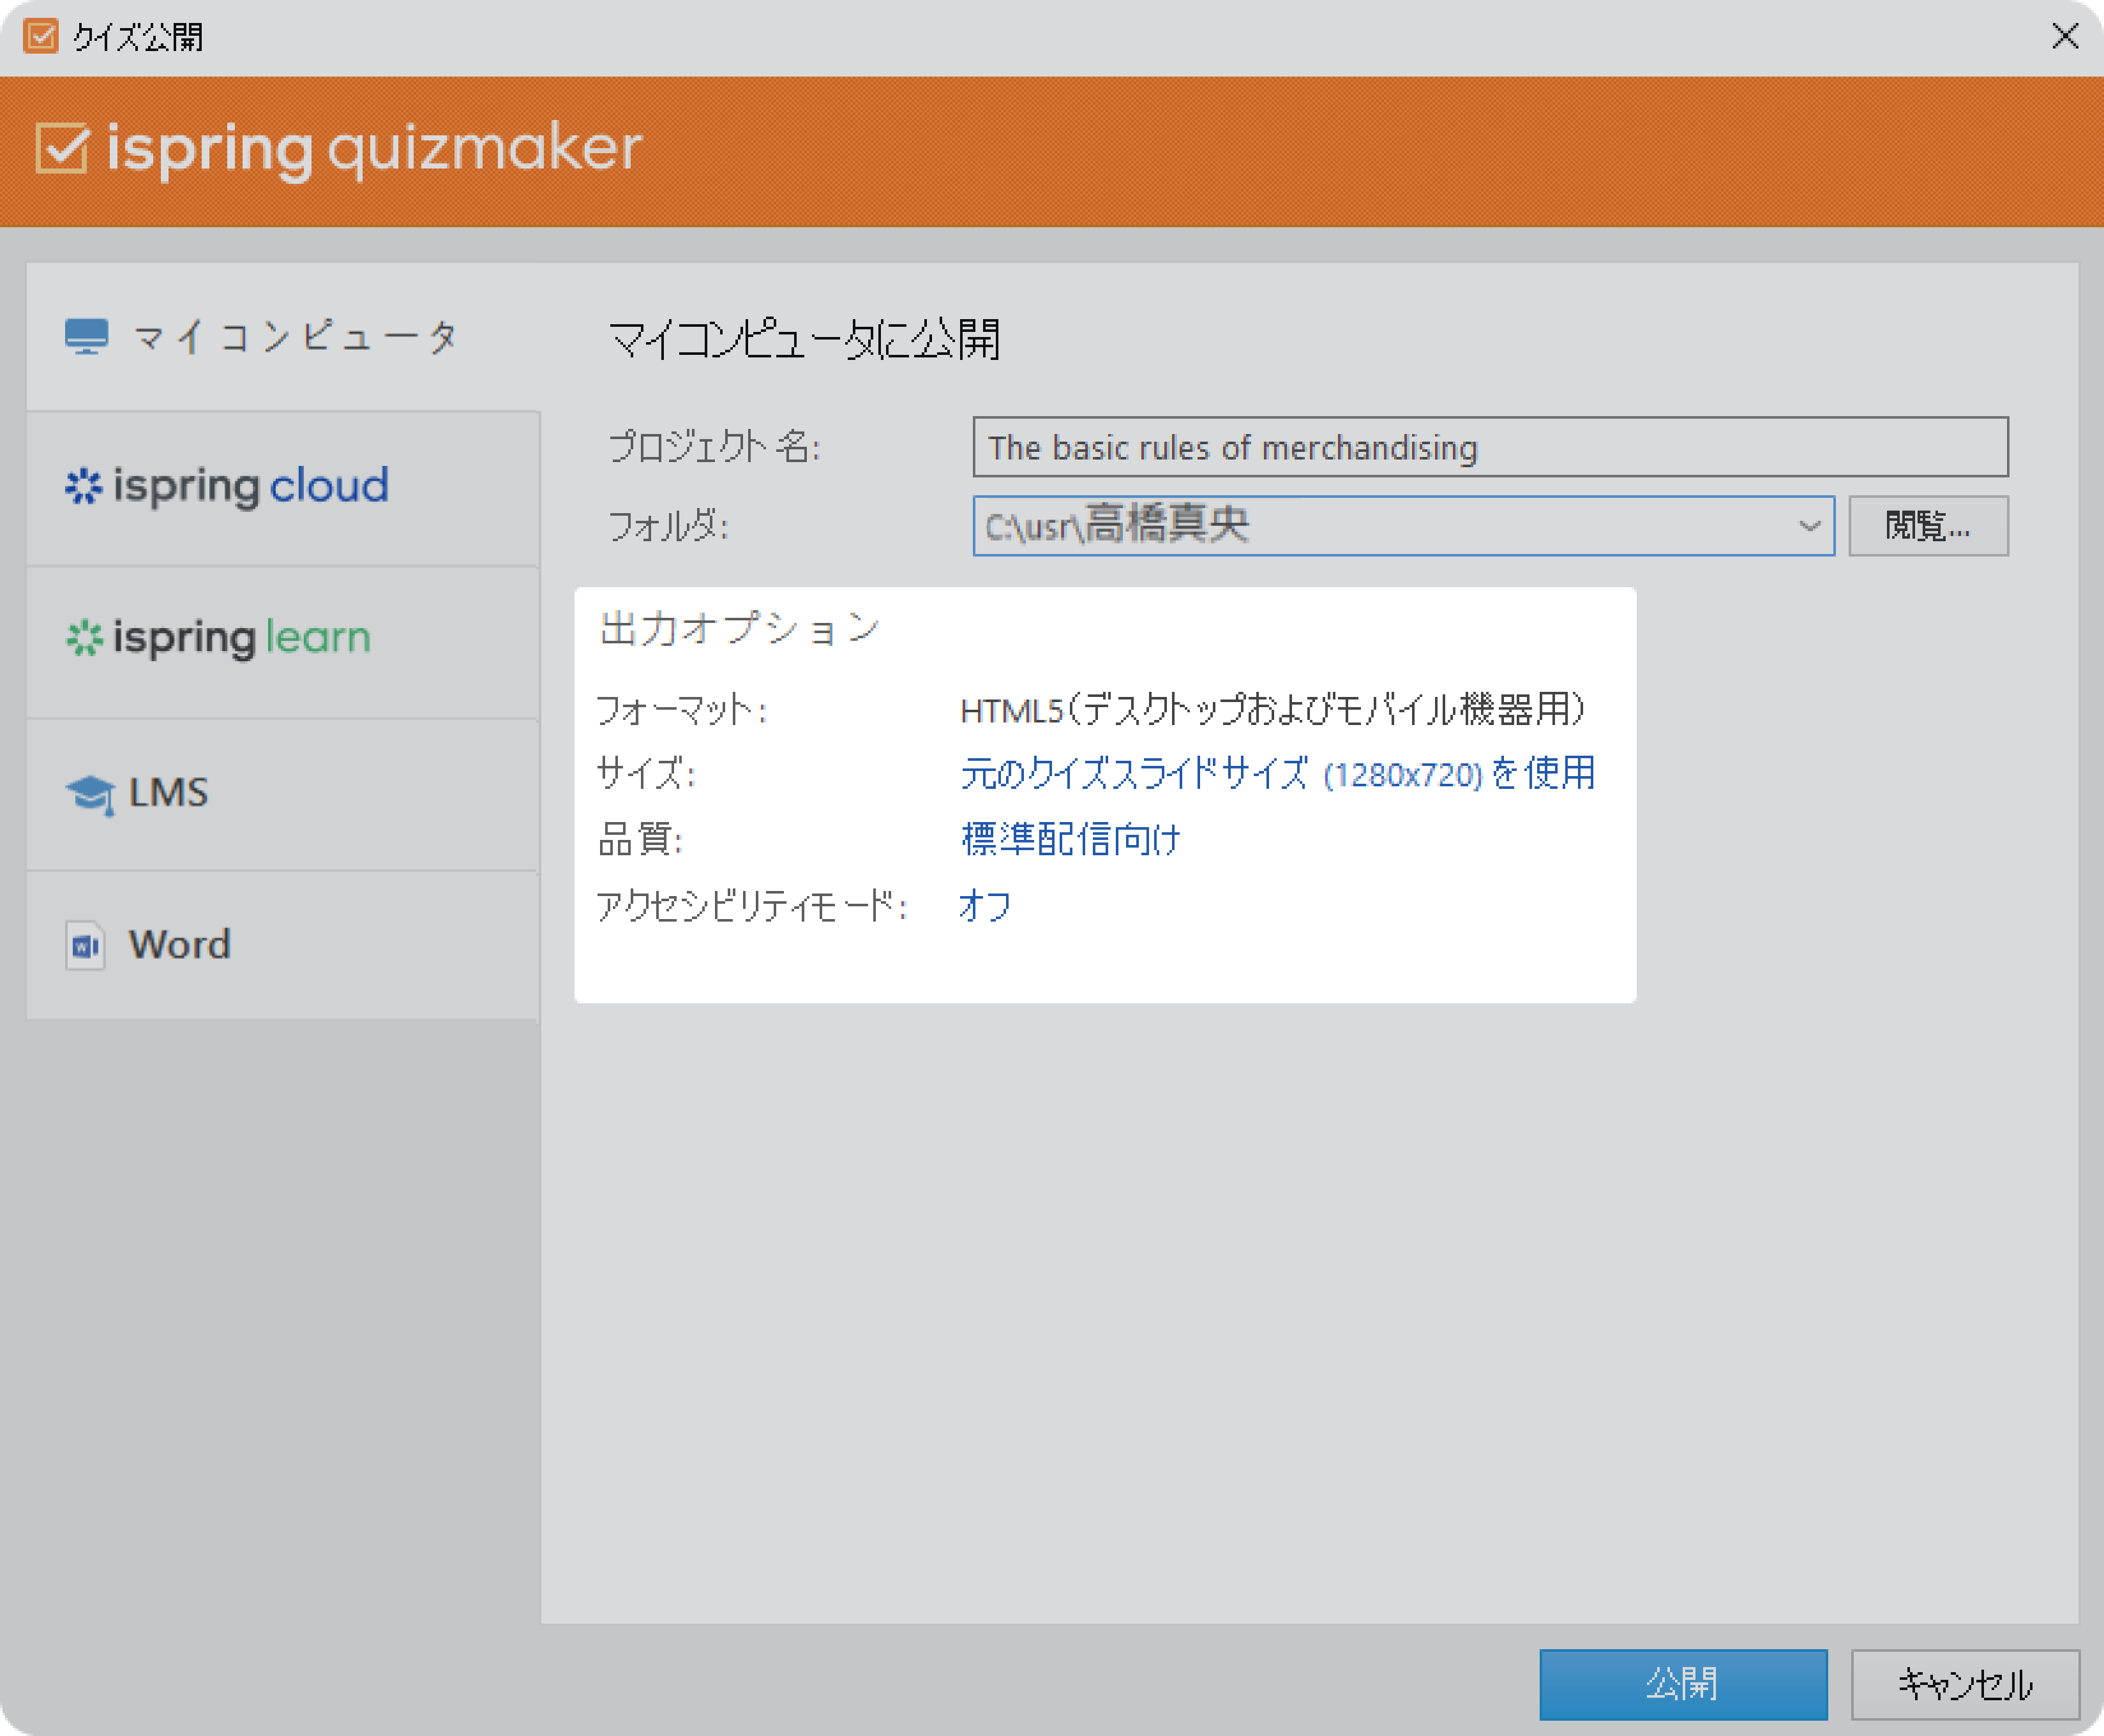Expand the フォルダ dropdown arrow
Image resolution: width=2104 pixels, height=1736 pixels.
tap(1809, 526)
